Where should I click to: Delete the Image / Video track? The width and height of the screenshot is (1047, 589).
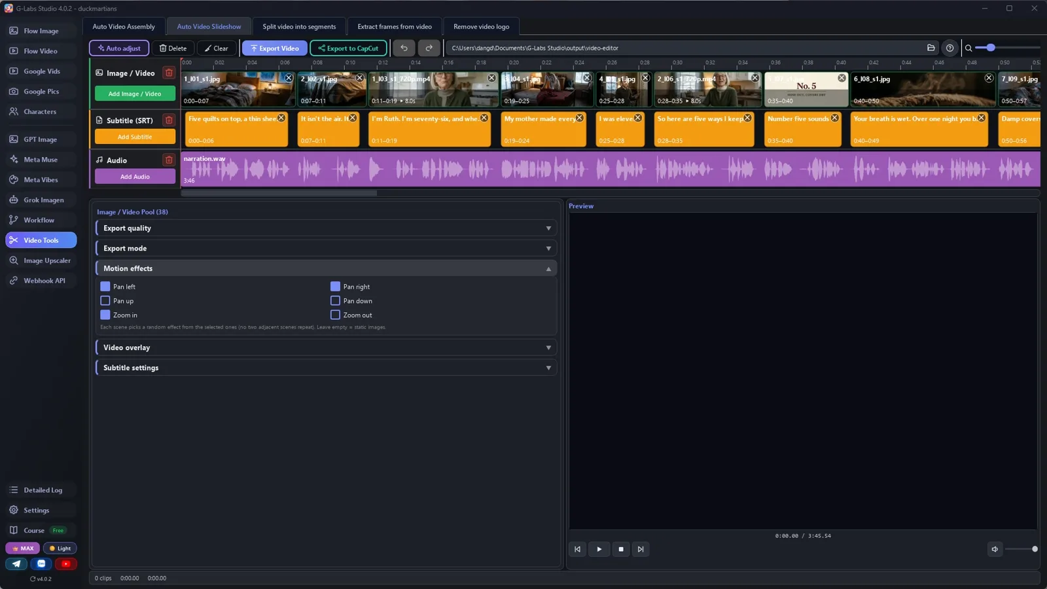click(x=169, y=73)
